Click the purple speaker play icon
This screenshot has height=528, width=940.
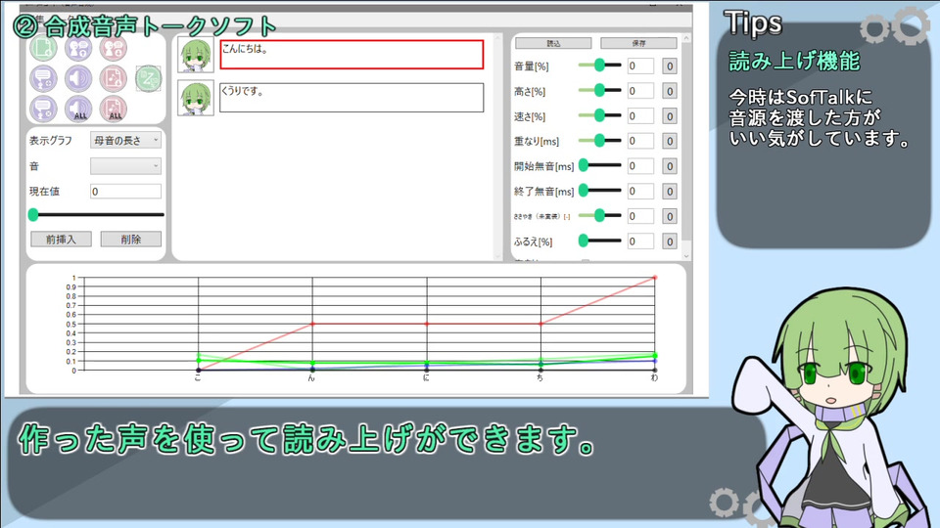[x=78, y=78]
